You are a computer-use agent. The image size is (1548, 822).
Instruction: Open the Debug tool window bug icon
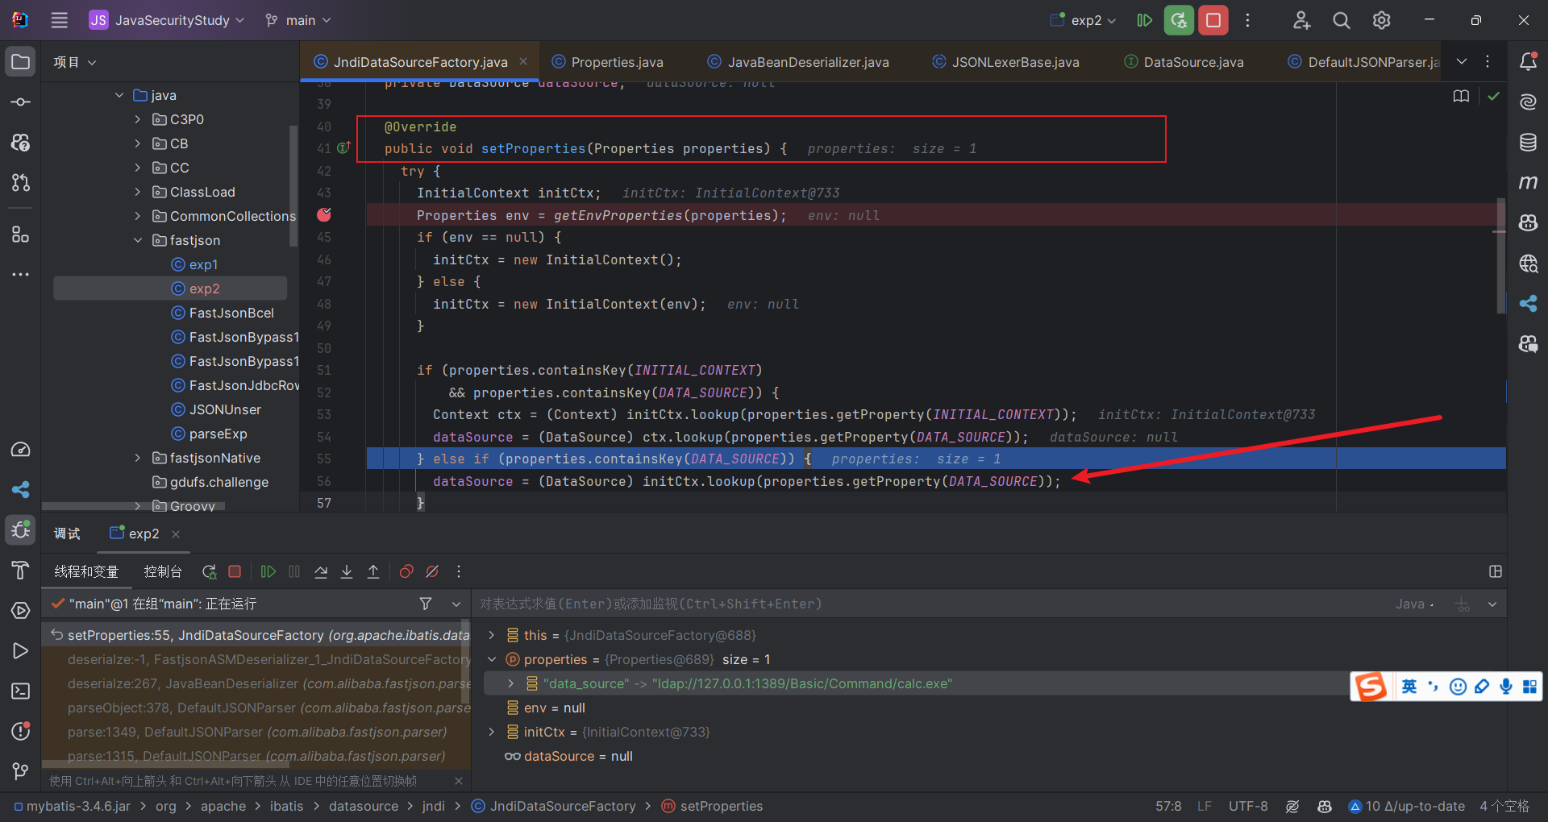tap(21, 530)
